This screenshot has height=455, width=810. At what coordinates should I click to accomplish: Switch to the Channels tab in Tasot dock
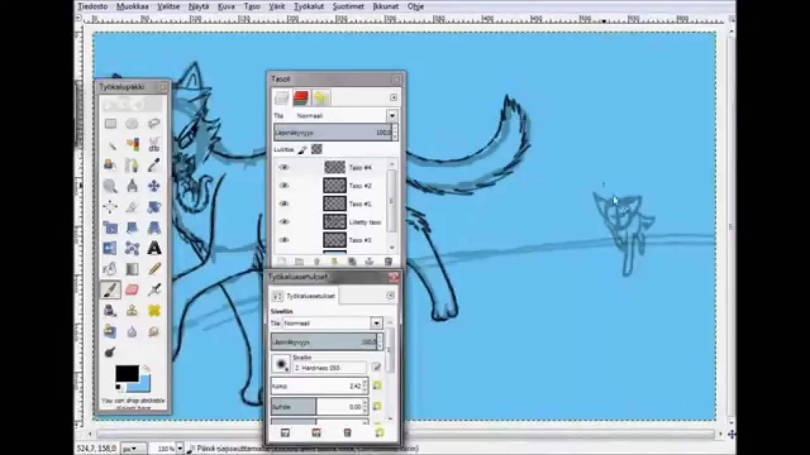(x=301, y=97)
